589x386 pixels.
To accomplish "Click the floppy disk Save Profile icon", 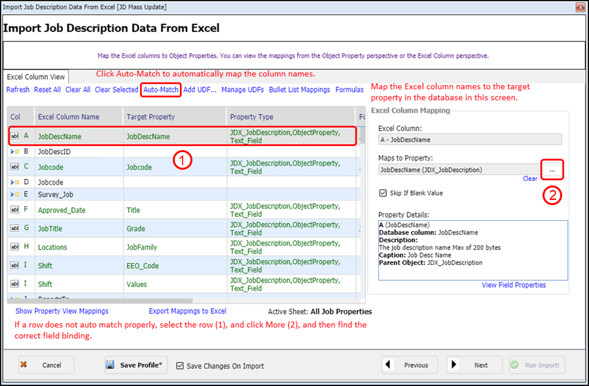I will point(110,364).
